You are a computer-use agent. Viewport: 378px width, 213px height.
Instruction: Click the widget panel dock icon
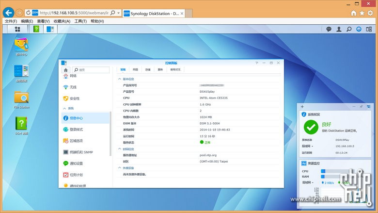coord(369,107)
